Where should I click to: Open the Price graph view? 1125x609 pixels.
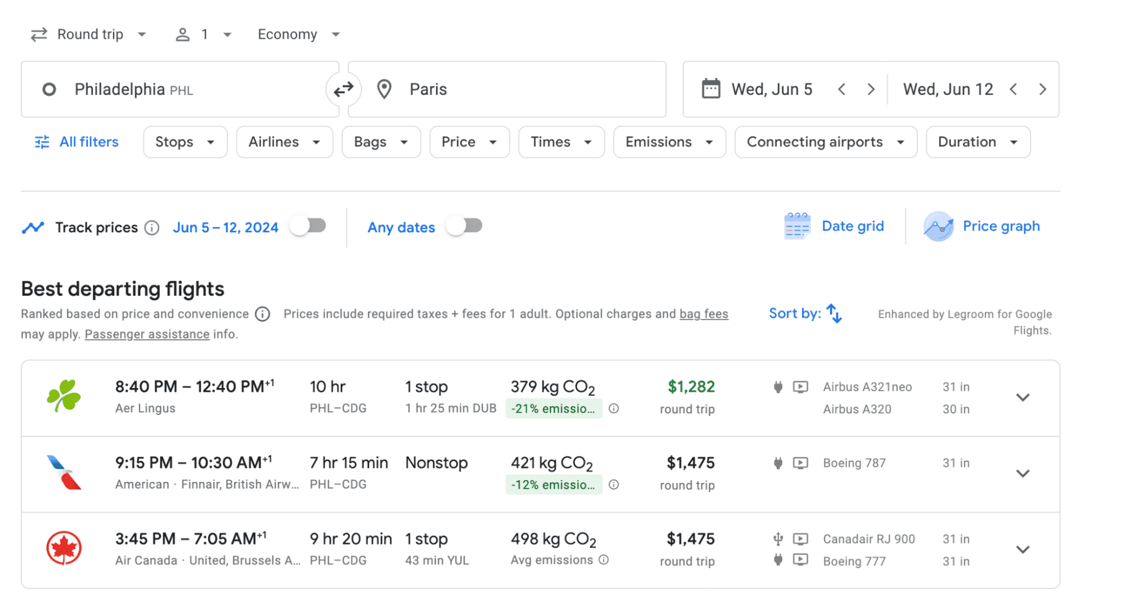[979, 227]
